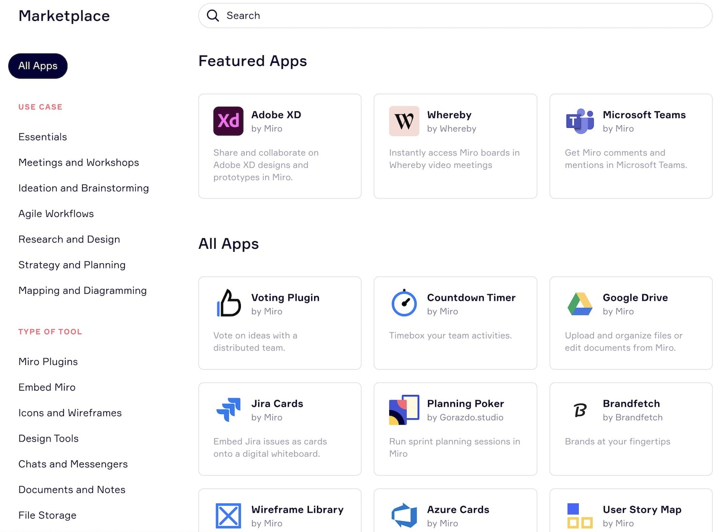Click the Jira Cards logo icon

[228, 410]
